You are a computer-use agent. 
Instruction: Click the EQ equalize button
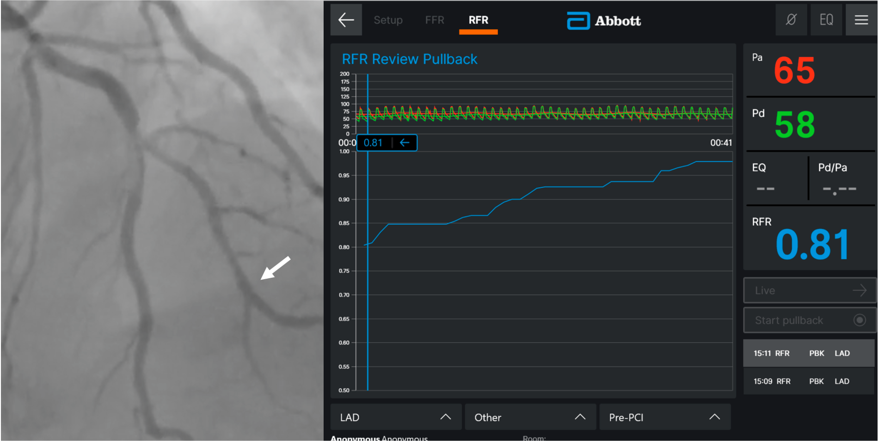point(826,20)
